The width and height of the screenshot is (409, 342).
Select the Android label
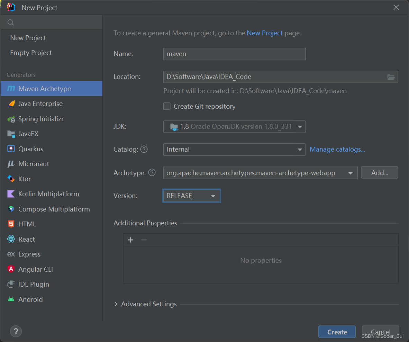[30, 299]
